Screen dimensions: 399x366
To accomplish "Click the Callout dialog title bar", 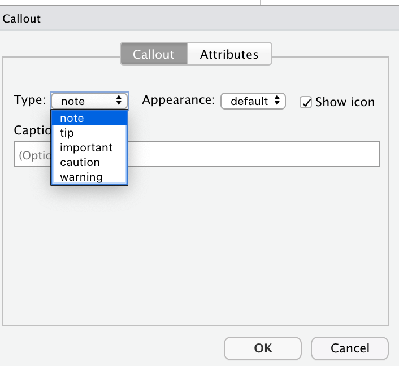I will pyautogui.click(x=199, y=19).
